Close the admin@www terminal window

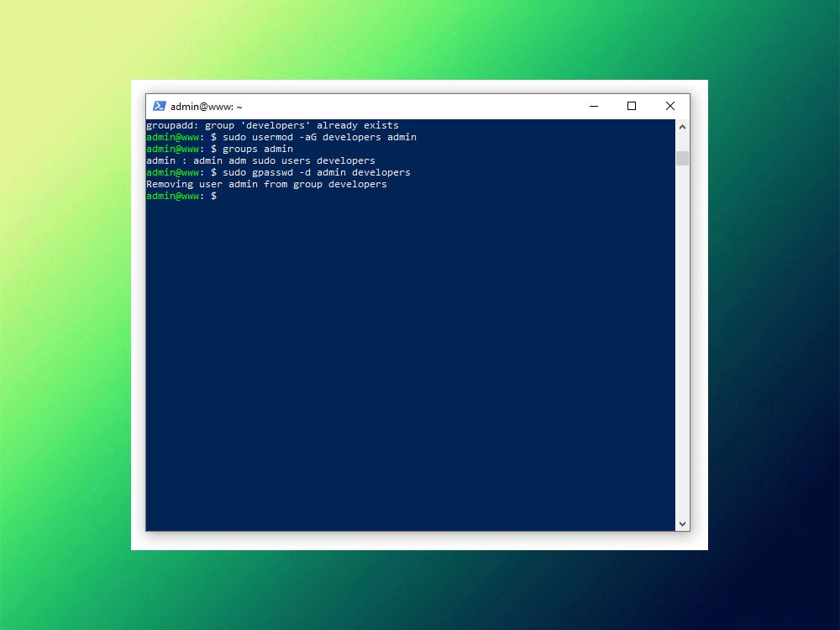[x=669, y=106]
